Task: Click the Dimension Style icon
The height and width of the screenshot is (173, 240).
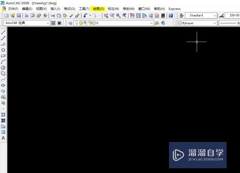Action: click(222, 15)
